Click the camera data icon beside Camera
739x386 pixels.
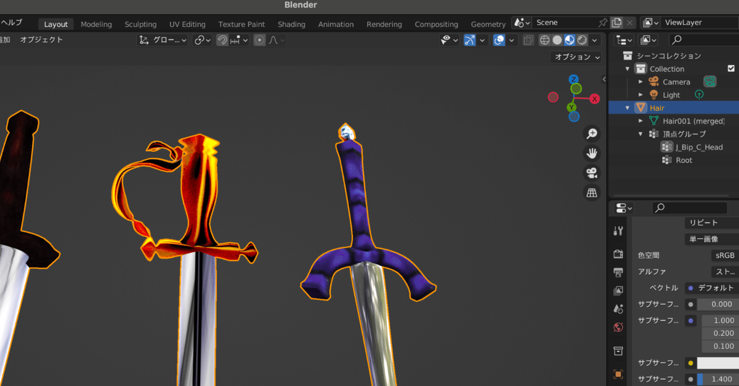click(x=710, y=82)
